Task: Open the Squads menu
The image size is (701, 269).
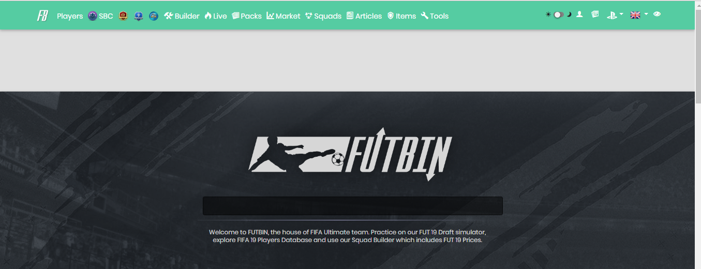Action: pyautogui.click(x=323, y=16)
